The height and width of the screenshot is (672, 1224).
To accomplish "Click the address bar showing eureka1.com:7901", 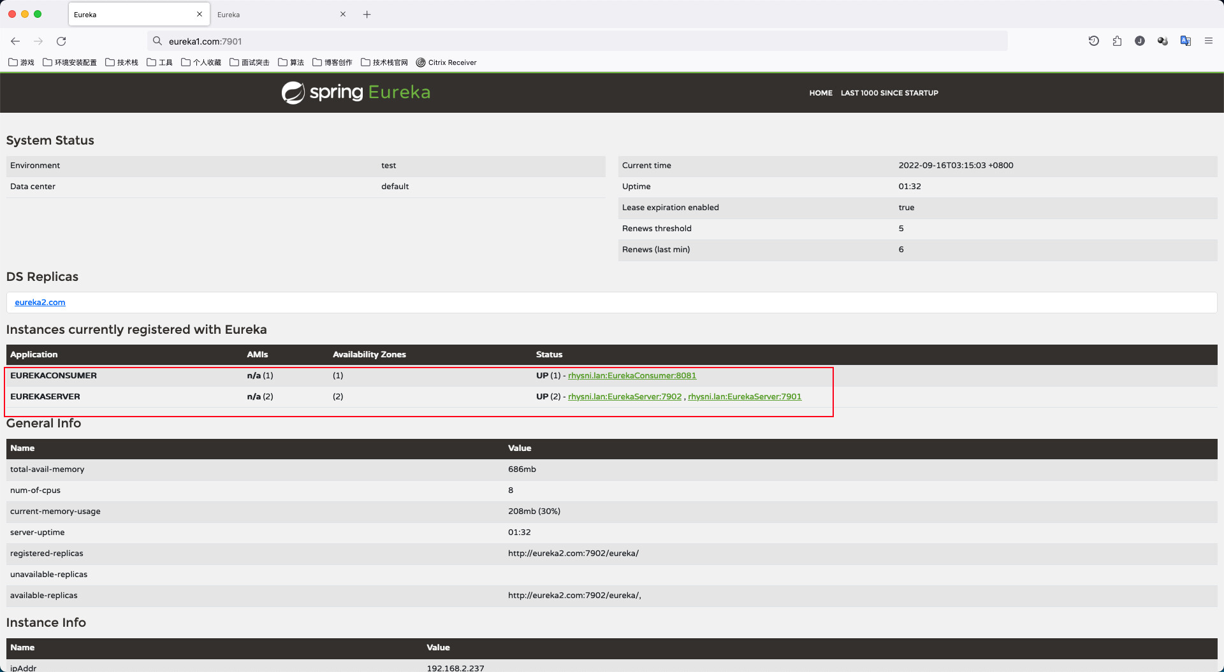I will click(x=577, y=41).
